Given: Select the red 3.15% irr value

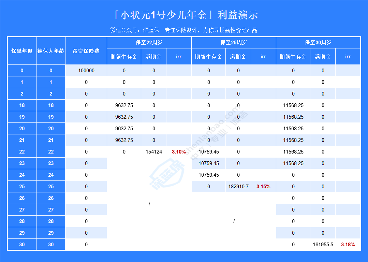Looking at the screenshot, I should point(263,187).
